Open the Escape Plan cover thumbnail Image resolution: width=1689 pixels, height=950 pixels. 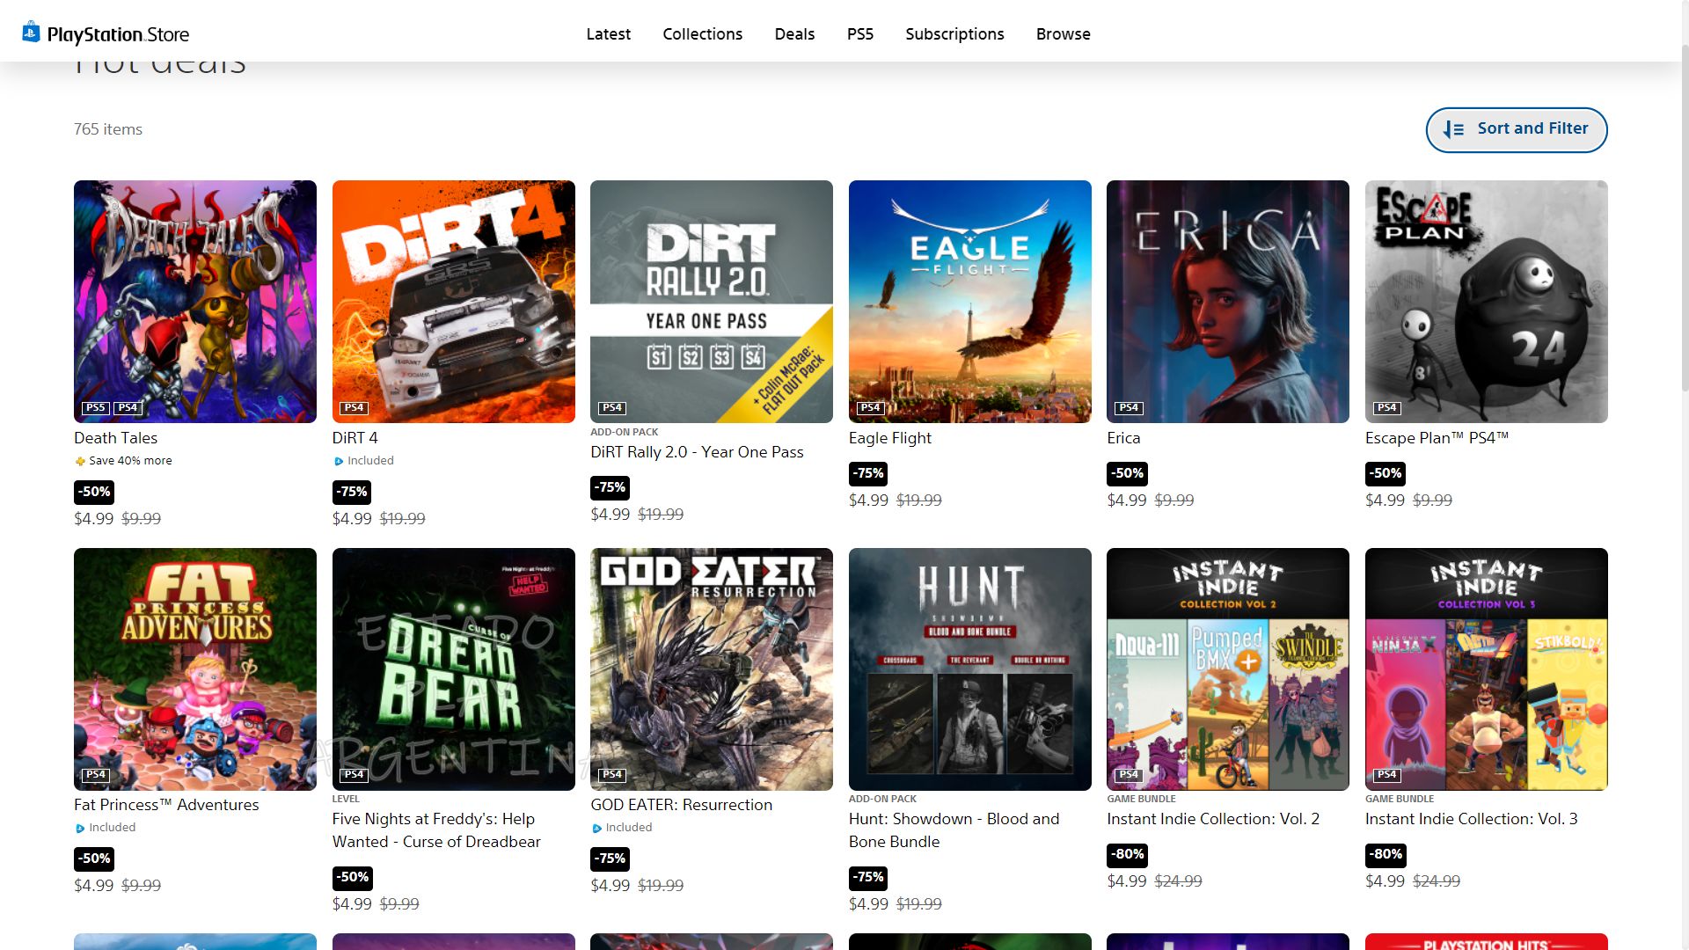1486,301
